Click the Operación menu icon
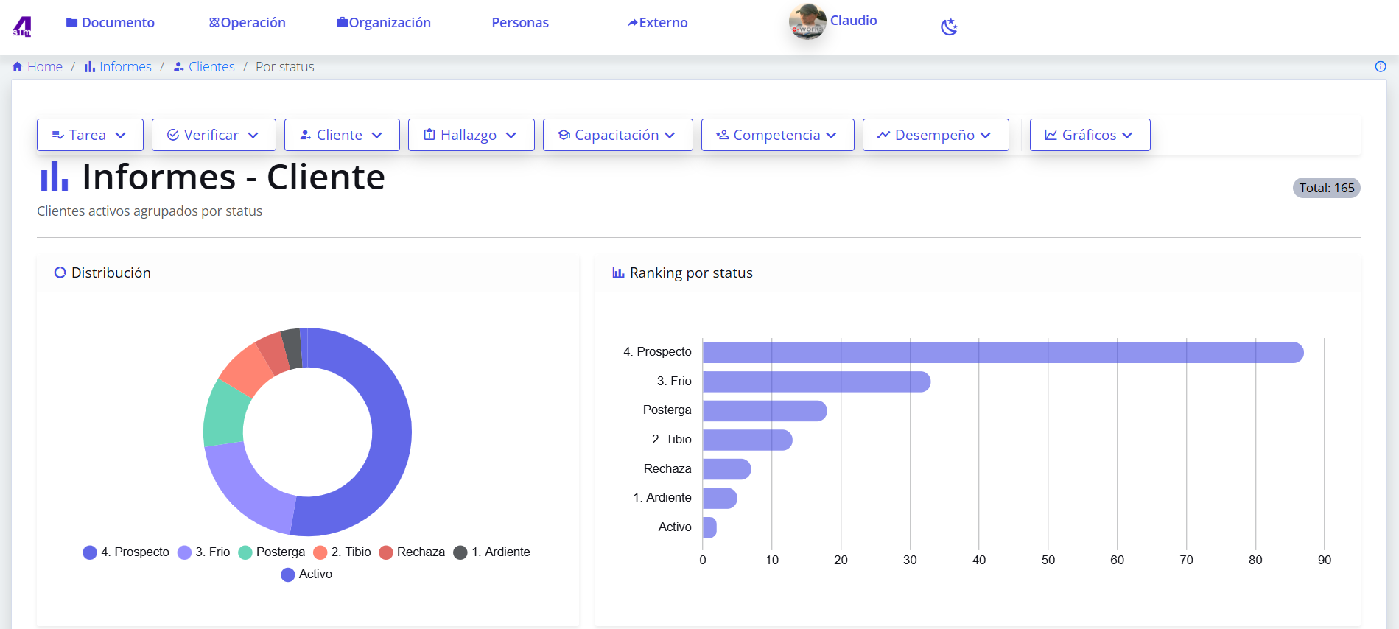 (x=214, y=22)
